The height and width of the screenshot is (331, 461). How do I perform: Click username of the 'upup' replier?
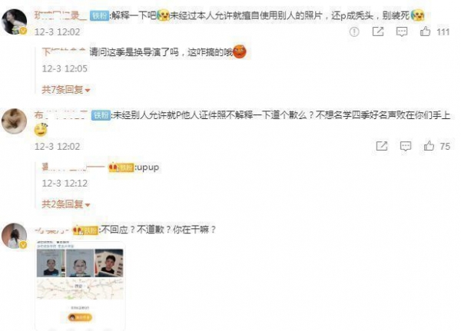(74, 167)
